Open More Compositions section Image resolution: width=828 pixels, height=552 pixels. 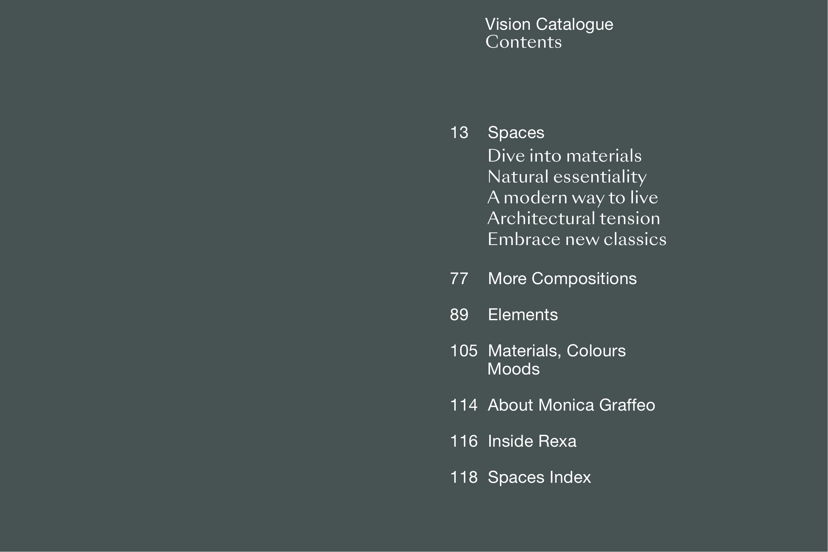(x=562, y=278)
